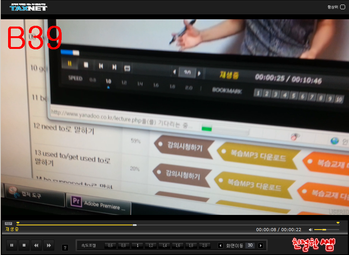Click 복습MP3 다운로드 for the used to lesson
The height and width of the screenshot is (255, 349).
(254, 185)
